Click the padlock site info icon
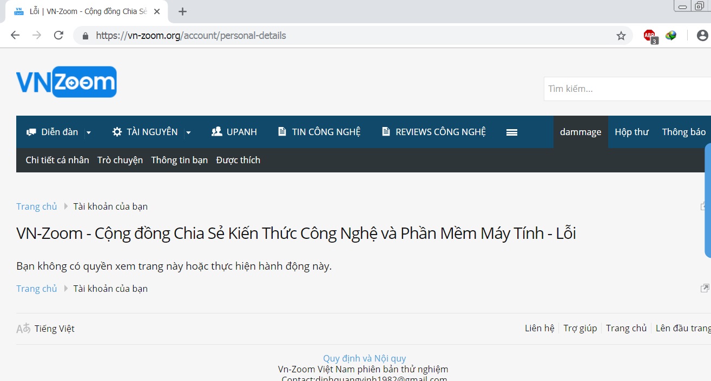Image resolution: width=711 pixels, height=381 pixels. click(x=85, y=36)
